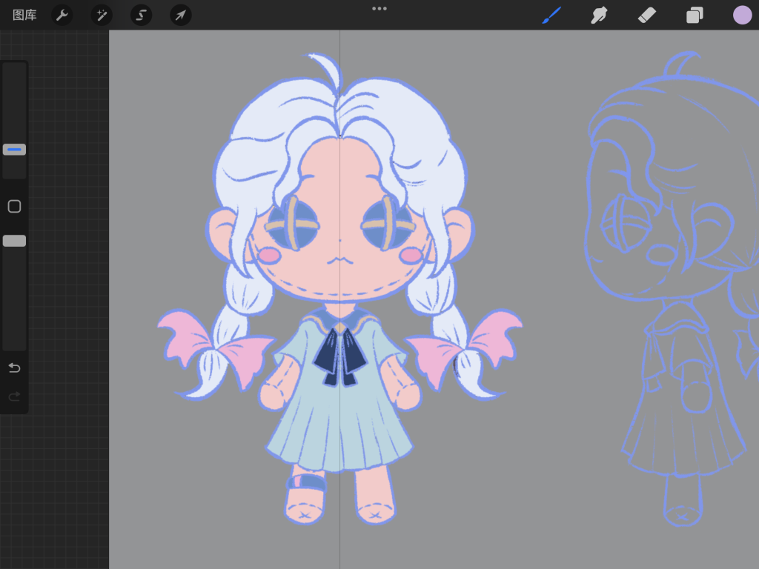Open the lavender active color circle
Image resolution: width=759 pixels, height=569 pixels.
point(742,15)
